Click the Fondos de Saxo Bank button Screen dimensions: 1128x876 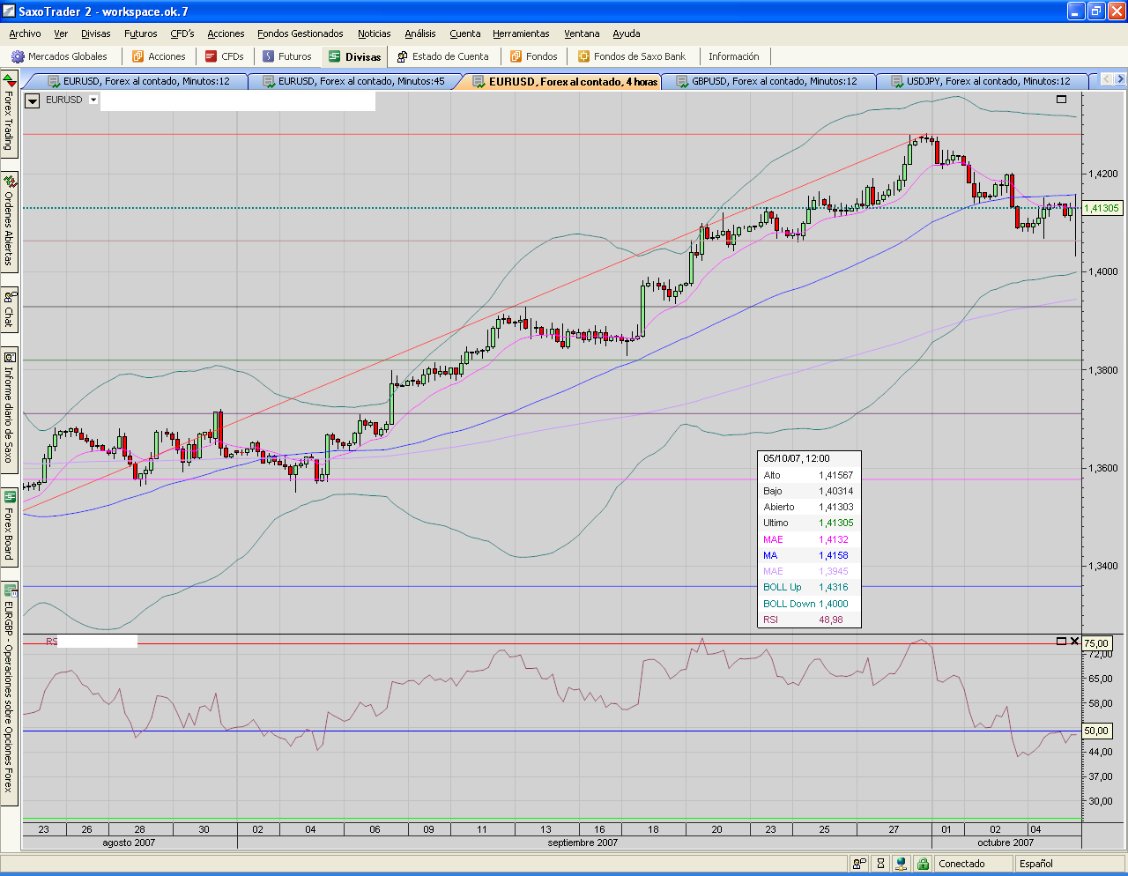(631, 56)
